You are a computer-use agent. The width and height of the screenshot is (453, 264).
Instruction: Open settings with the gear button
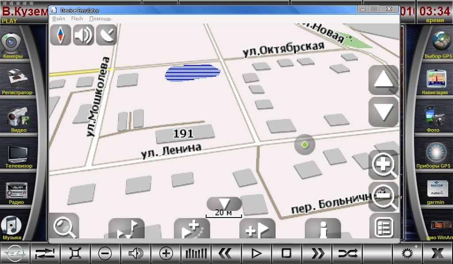click(x=407, y=253)
